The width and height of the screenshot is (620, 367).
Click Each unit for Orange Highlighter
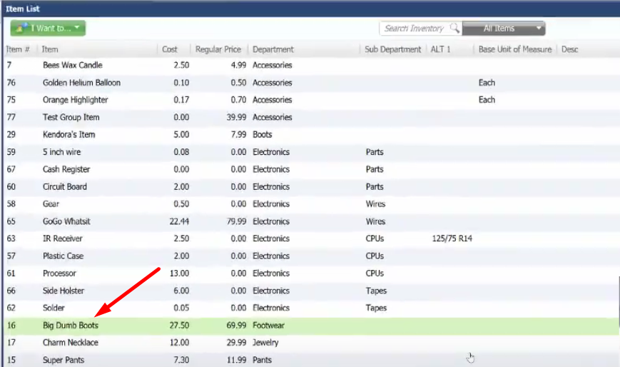point(487,100)
